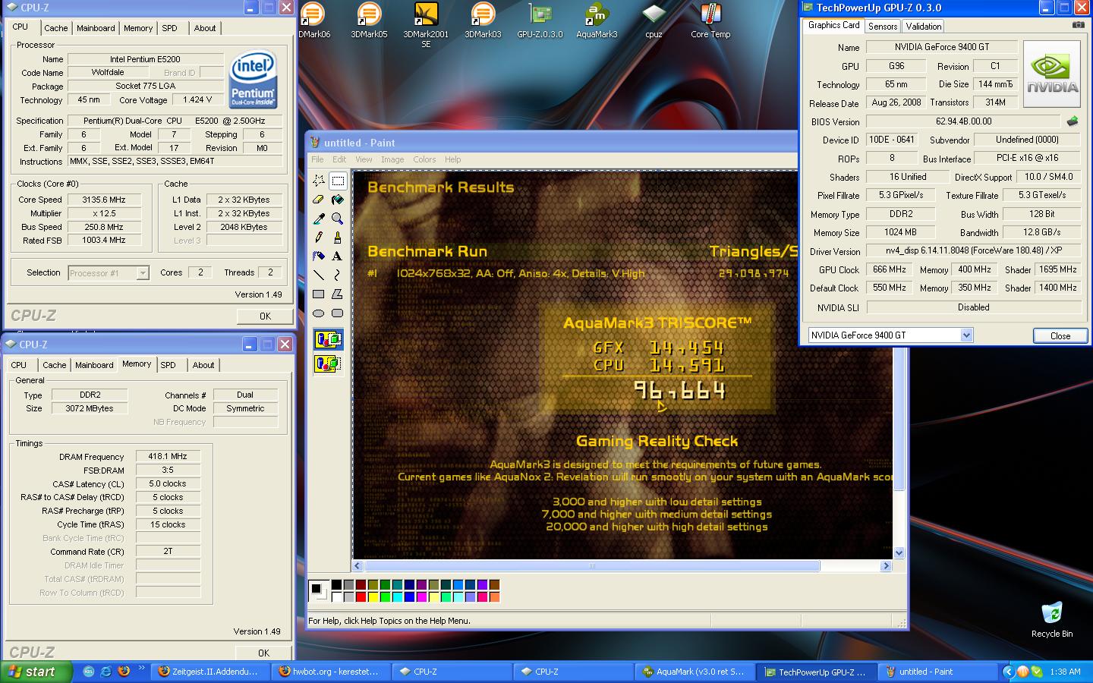Screen dimensions: 1093x683
Task: Choose transparent selection mode option in Paint
Action: (328, 364)
